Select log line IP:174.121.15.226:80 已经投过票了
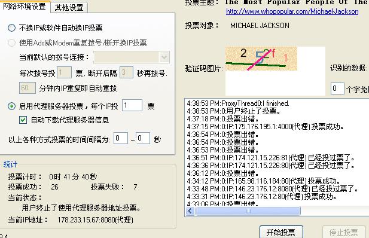The image size is (369, 238). click(271, 166)
